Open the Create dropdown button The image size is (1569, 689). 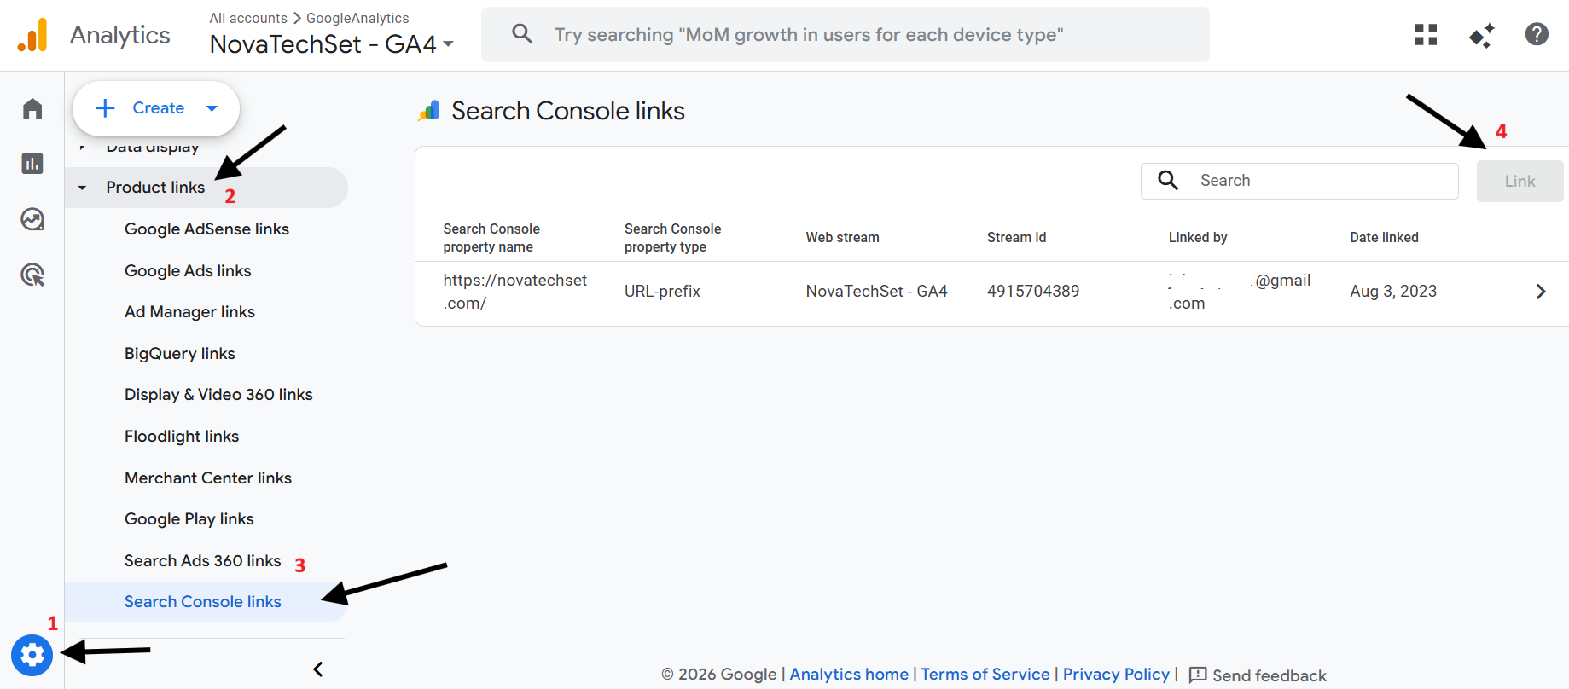pos(156,108)
